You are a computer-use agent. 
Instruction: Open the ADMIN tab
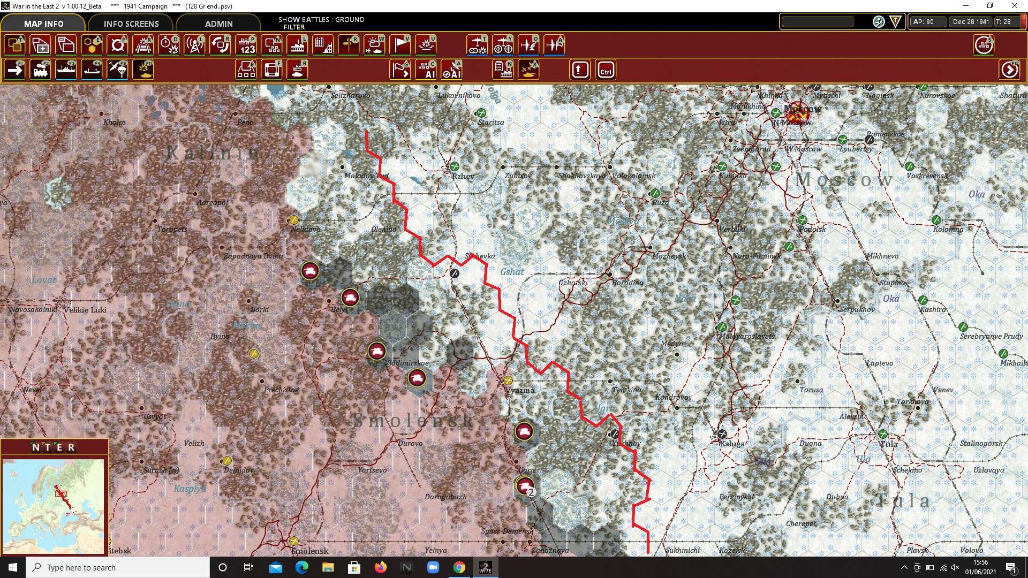218,24
